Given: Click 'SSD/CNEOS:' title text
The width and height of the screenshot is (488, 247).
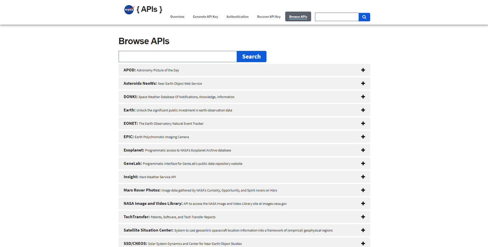Looking at the screenshot, I should pos(135,244).
